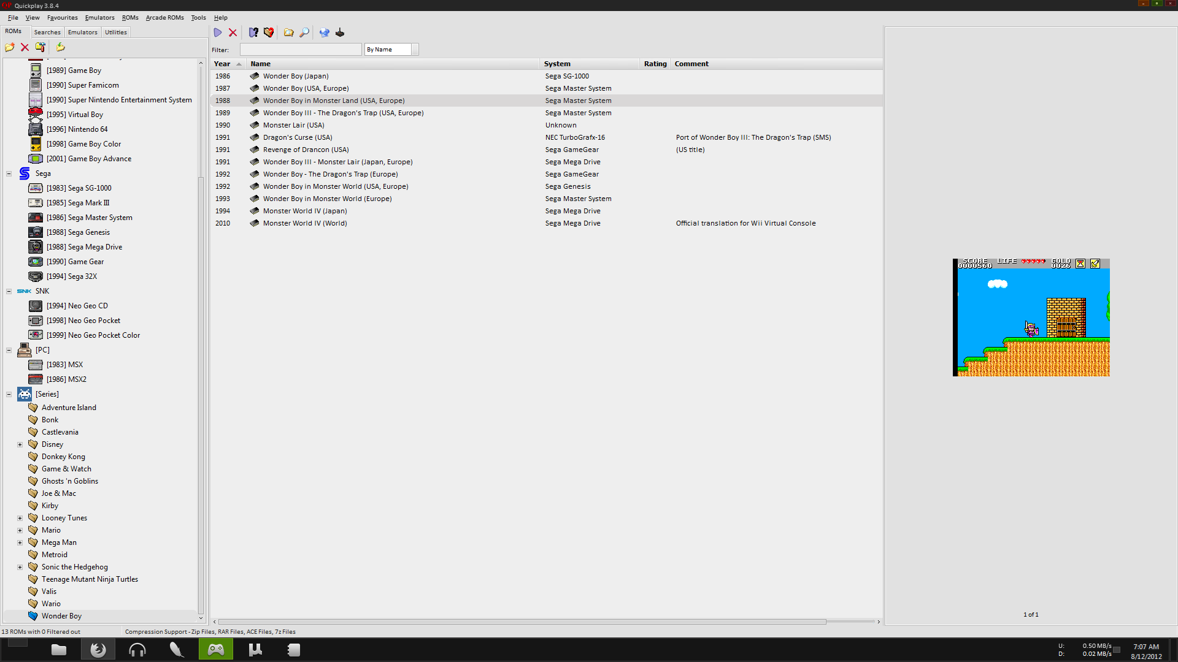Viewport: 1178px width, 662px height.
Task: Collapse the [Series] tree node
Action: point(9,394)
